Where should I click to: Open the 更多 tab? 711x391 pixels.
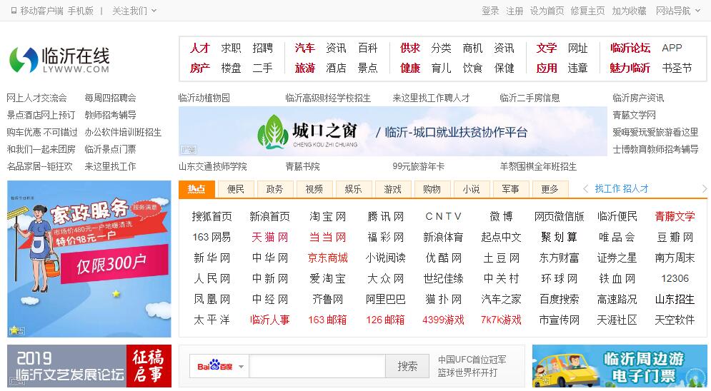[550, 189]
